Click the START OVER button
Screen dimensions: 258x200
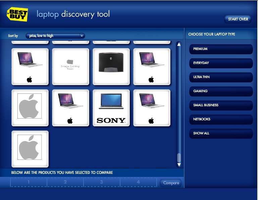click(x=238, y=19)
